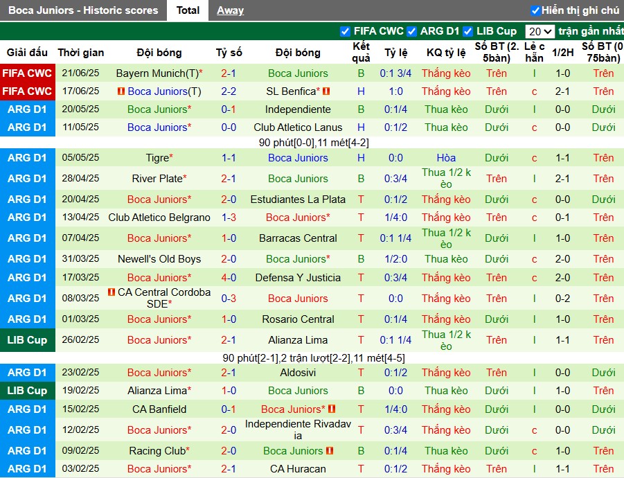Click red card icon after SL Benfica
This screenshot has height=478, width=624.
pos(326,91)
